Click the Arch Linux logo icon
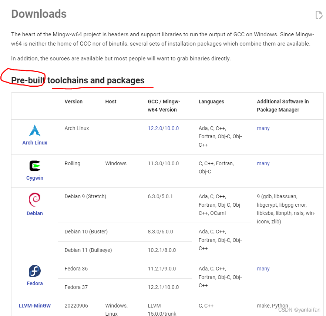Viewport: 326px width, 316px height. click(35, 130)
